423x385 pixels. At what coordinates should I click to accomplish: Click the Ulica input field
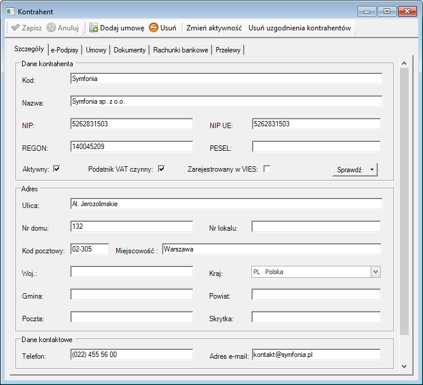click(x=226, y=204)
